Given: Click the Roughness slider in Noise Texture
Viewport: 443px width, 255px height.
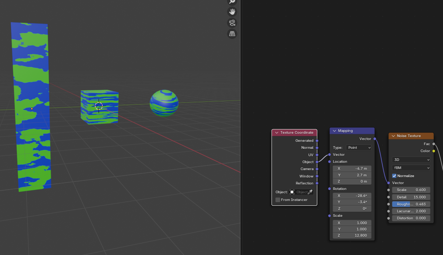Looking at the screenshot, I should point(411,204).
